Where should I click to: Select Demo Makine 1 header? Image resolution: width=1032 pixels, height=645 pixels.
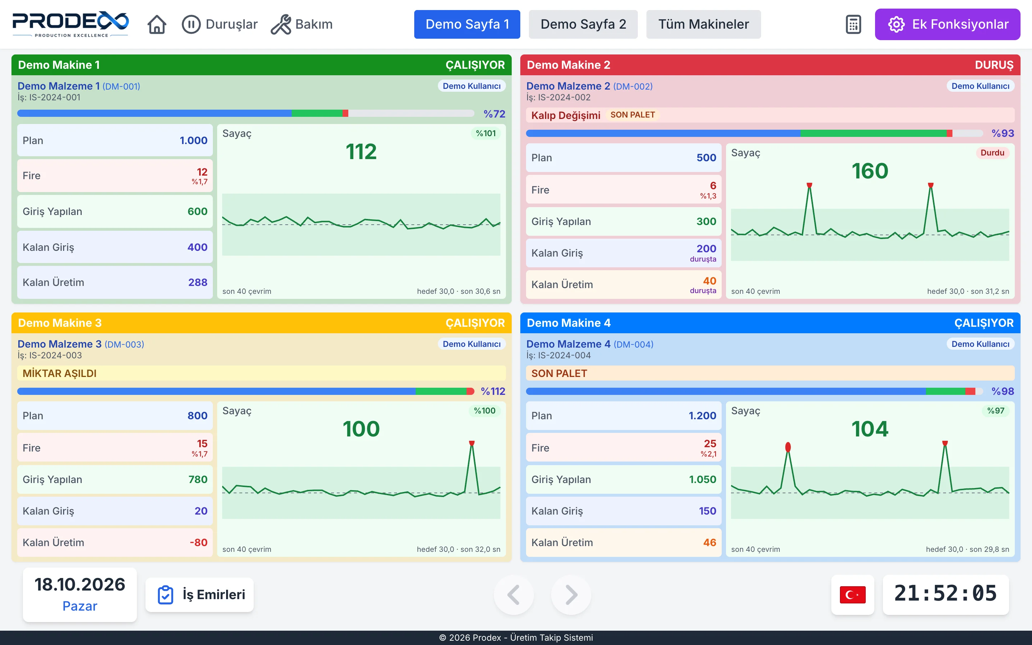click(x=262, y=65)
